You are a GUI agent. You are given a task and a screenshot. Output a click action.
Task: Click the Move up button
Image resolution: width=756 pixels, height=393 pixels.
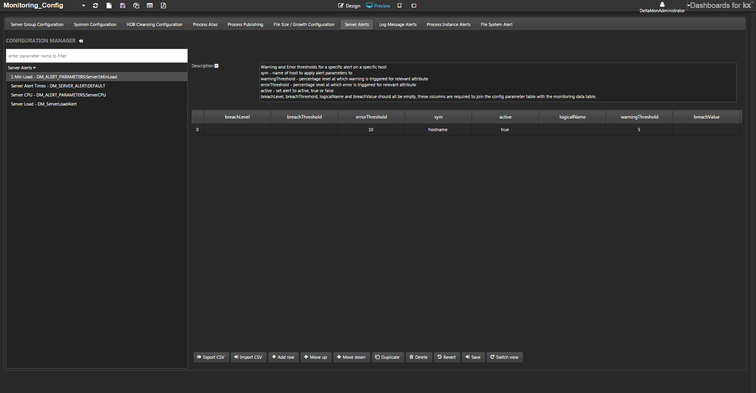pos(316,357)
